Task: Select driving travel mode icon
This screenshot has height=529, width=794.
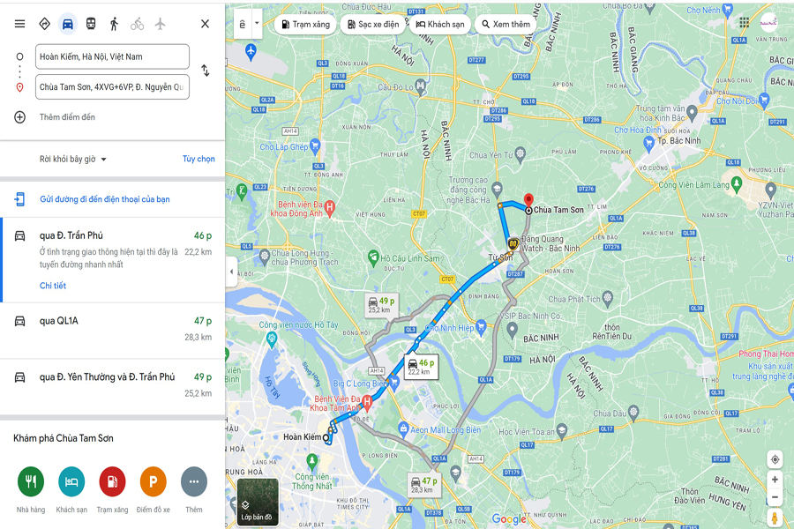Action: (x=67, y=24)
